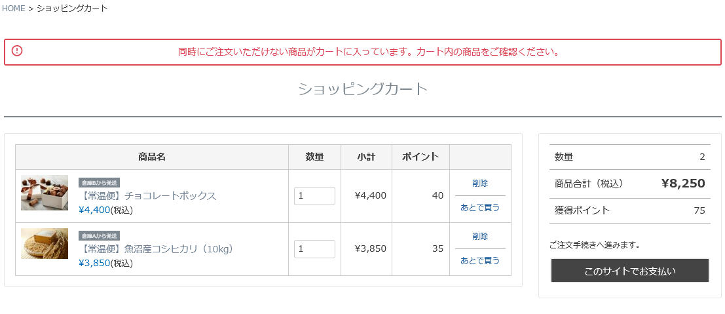Screen dimensions: 725x314
Task: Click the red error message banner
Action: [x=363, y=52]
